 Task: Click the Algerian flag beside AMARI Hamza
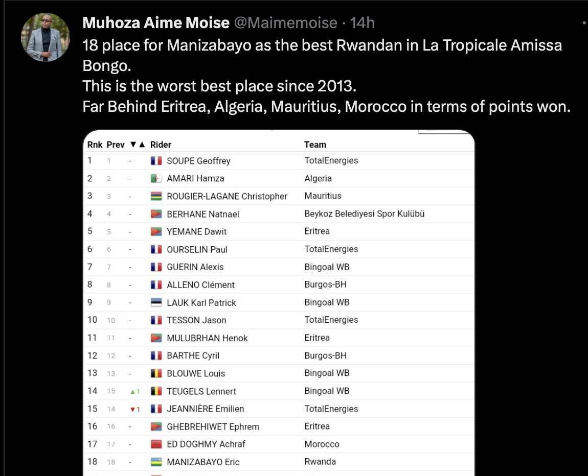(156, 179)
